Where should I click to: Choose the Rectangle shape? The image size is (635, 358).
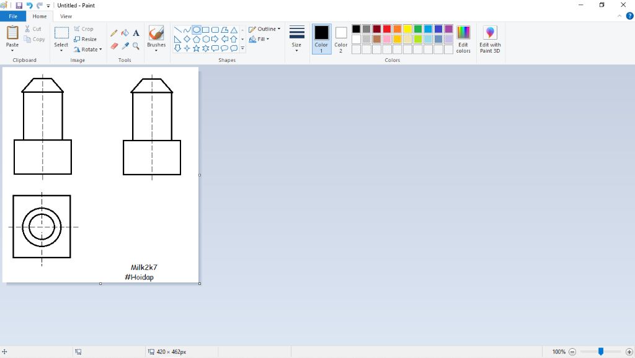coord(206,30)
